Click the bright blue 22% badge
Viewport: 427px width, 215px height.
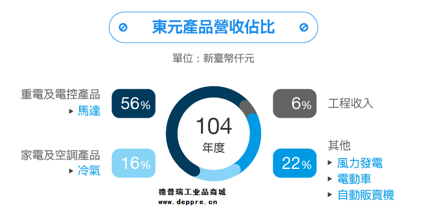pos(295,163)
